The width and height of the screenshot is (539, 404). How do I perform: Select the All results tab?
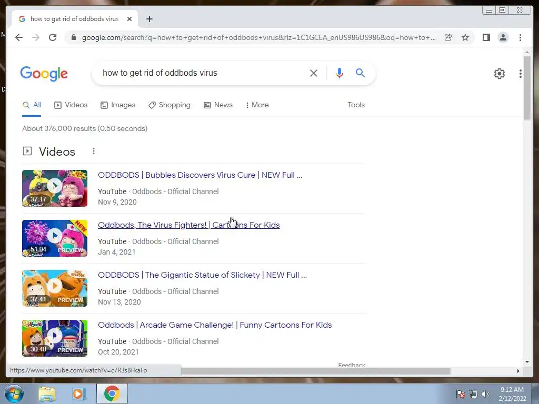pyautogui.click(x=32, y=105)
